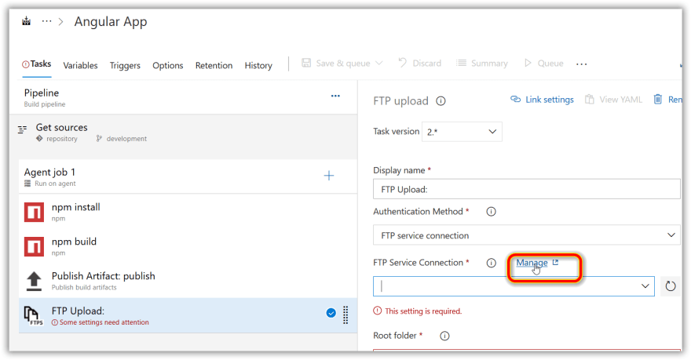Toggle the FTP Upload task checkmark
This screenshot has width=691, height=360.
pos(331,313)
